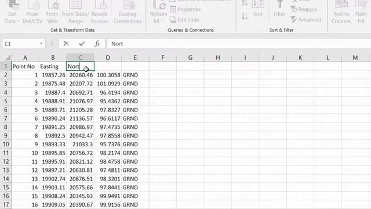Viewport: 371px width, 209px height.
Task: Select column C header
Action: (x=80, y=57)
